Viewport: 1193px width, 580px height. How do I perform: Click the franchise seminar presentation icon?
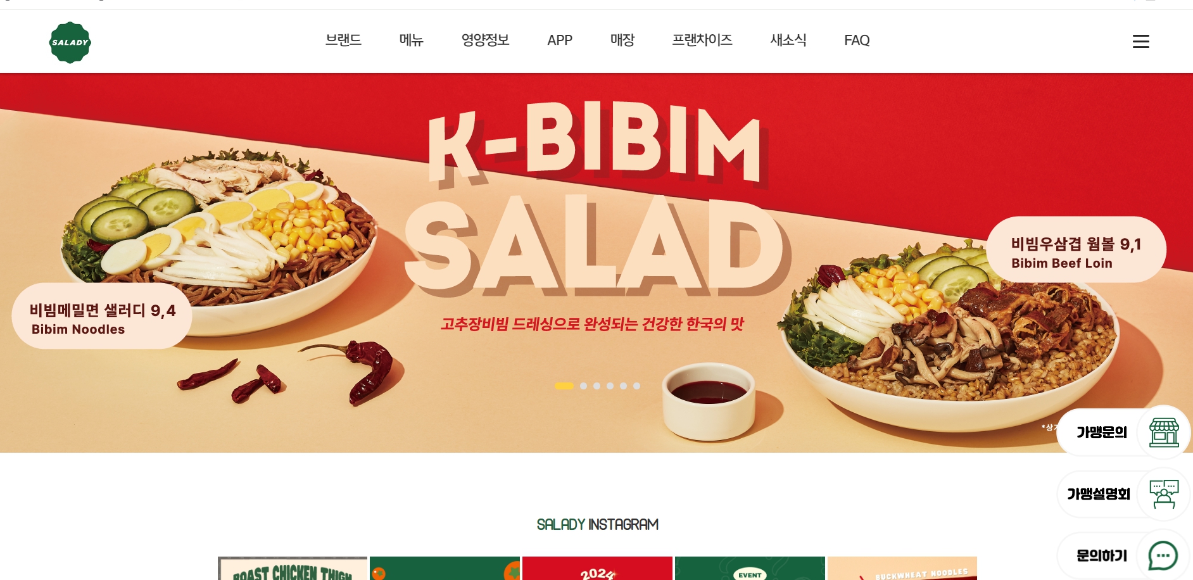click(1164, 494)
